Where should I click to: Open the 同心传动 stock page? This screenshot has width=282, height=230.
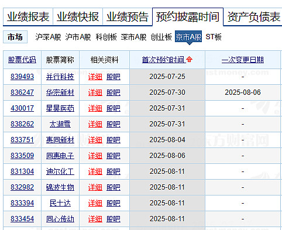60,219
